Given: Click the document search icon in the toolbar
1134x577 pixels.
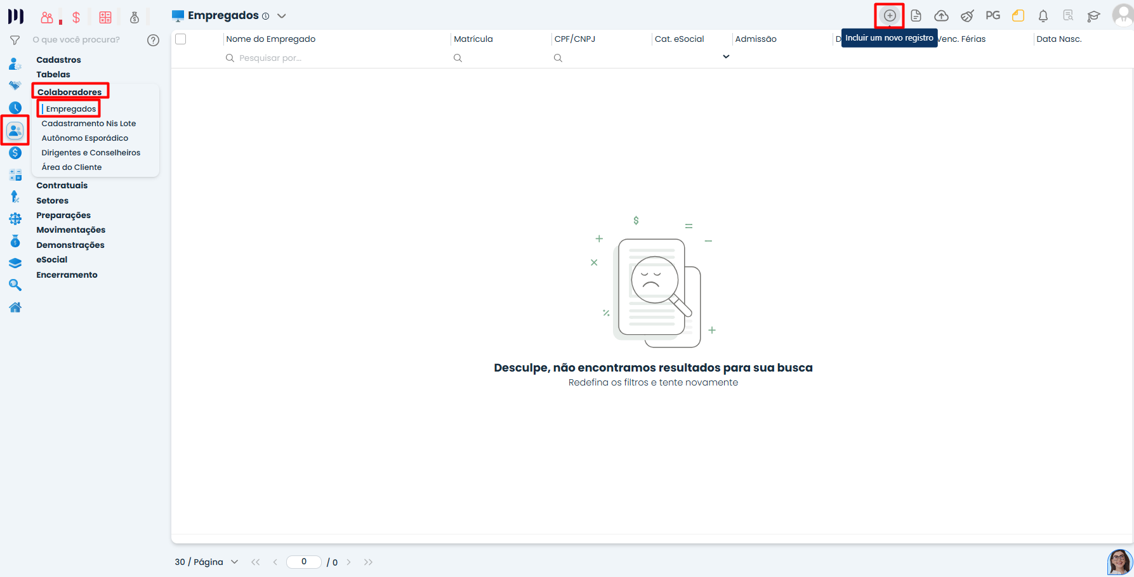Looking at the screenshot, I should point(1068,16).
